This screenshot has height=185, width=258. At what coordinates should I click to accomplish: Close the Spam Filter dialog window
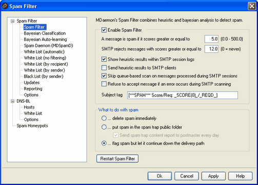click(x=252, y=6)
